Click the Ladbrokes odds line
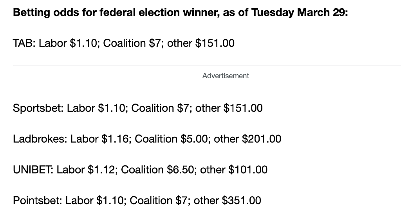This screenshot has height=215, width=401. point(147,139)
